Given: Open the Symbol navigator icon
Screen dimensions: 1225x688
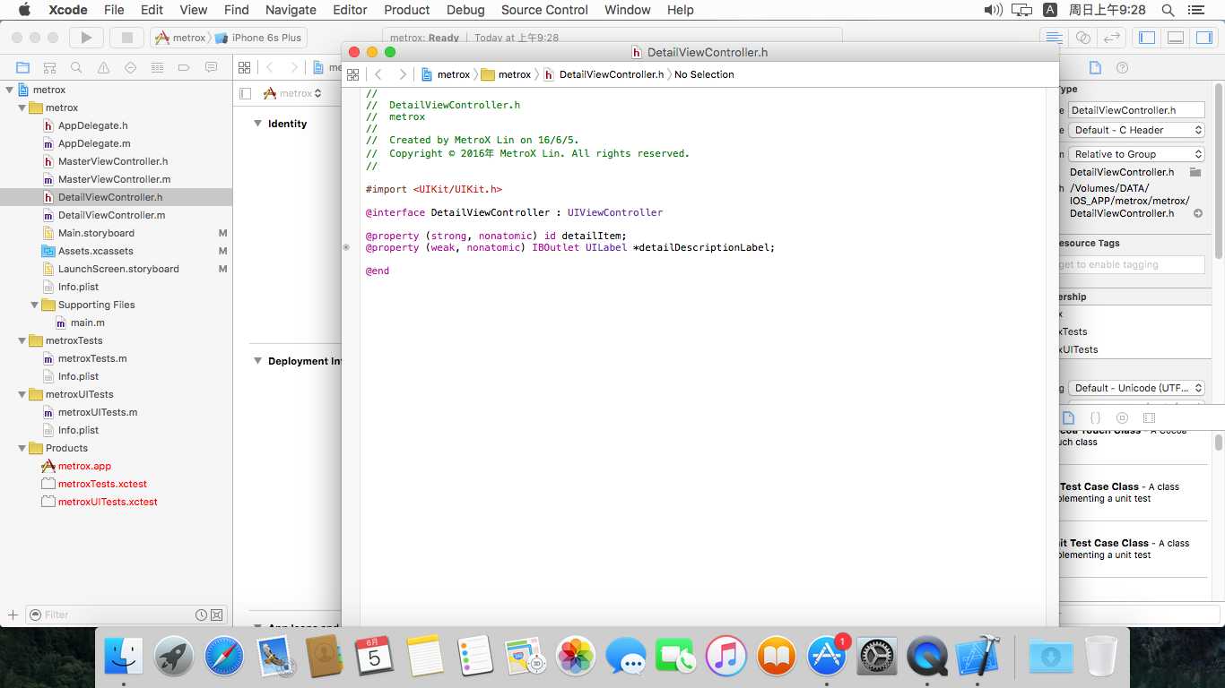Looking at the screenshot, I should pyautogui.click(x=49, y=67).
